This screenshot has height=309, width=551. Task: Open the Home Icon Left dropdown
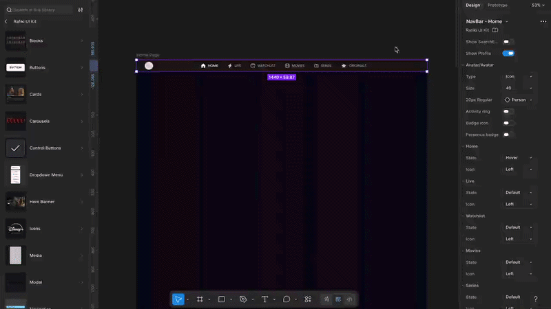pyautogui.click(x=519, y=169)
